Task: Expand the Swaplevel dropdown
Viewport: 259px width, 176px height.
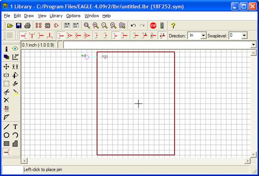Action: (x=244, y=36)
